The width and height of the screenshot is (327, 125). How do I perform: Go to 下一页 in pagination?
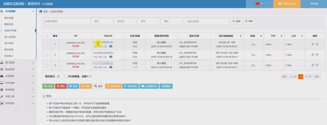point(308,77)
